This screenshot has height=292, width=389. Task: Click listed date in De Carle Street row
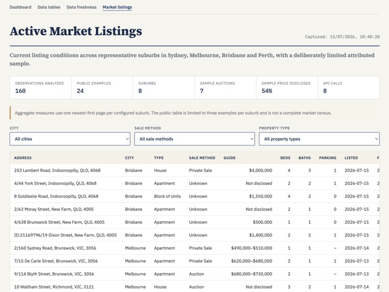pos(356,261)
